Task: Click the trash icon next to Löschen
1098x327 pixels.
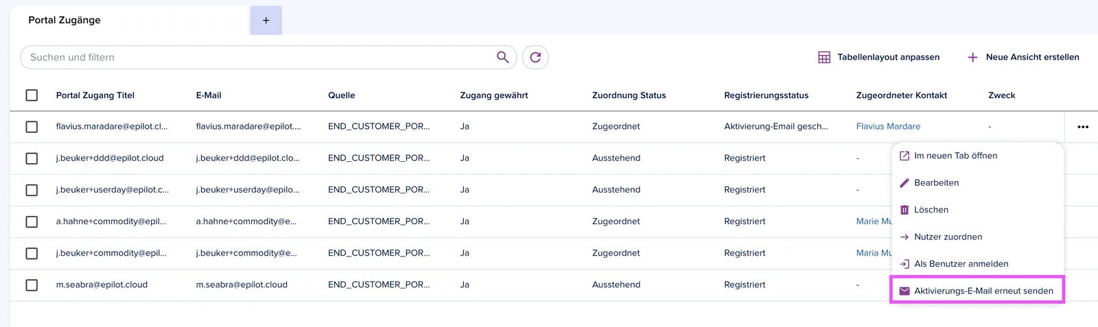Action: [x=904, y=210]
